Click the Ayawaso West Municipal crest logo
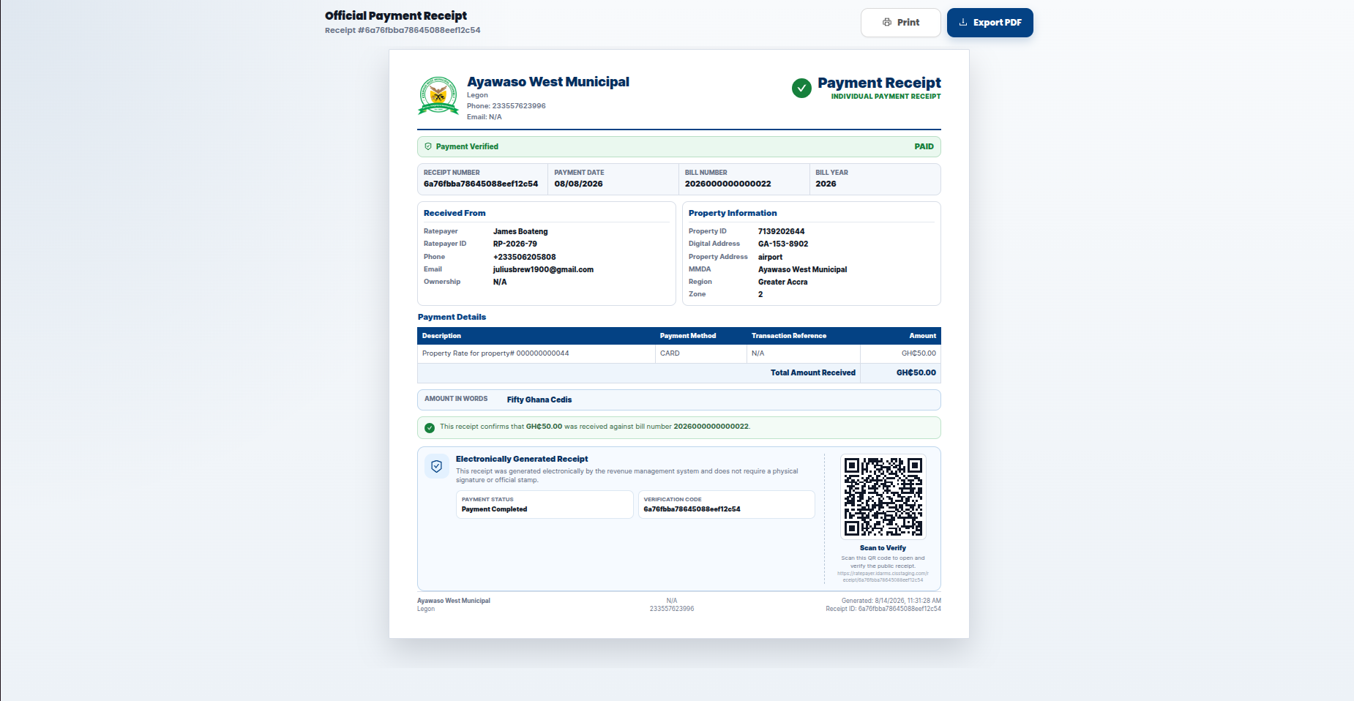The height and width of the screenshot is (701, 1354). (x=438, y=96)
